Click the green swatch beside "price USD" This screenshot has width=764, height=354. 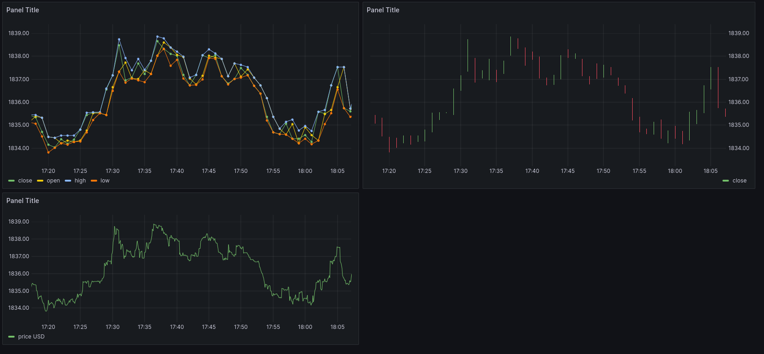(x=11, y=337)
